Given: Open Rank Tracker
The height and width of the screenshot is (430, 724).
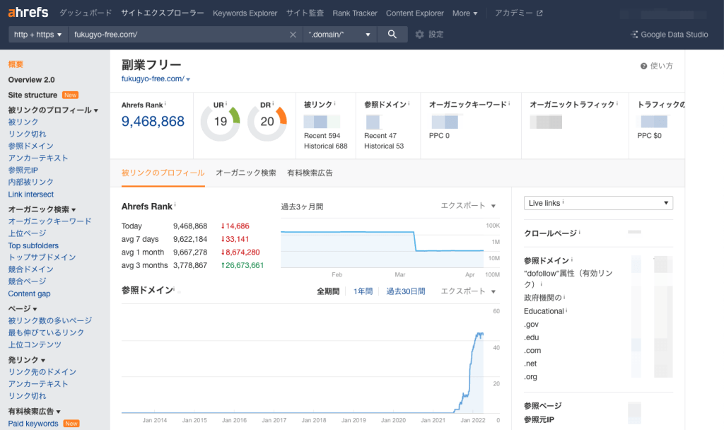Looking at the screenshot, I should click(x=355, y=13).
